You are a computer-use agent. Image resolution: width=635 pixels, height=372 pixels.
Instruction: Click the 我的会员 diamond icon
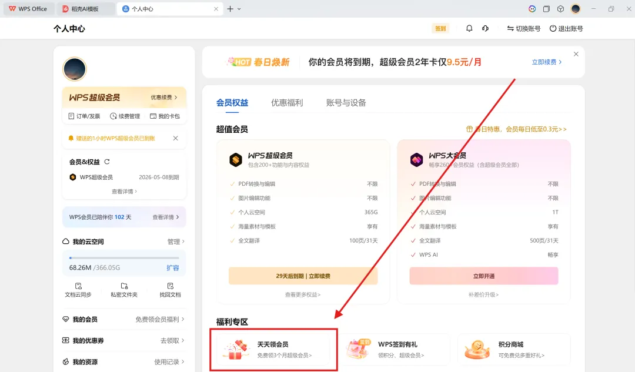(66, 319)
